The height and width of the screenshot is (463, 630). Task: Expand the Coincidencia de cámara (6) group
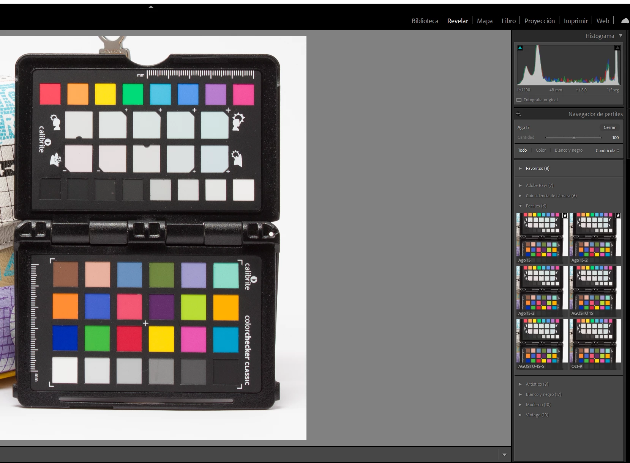point(520,196)
